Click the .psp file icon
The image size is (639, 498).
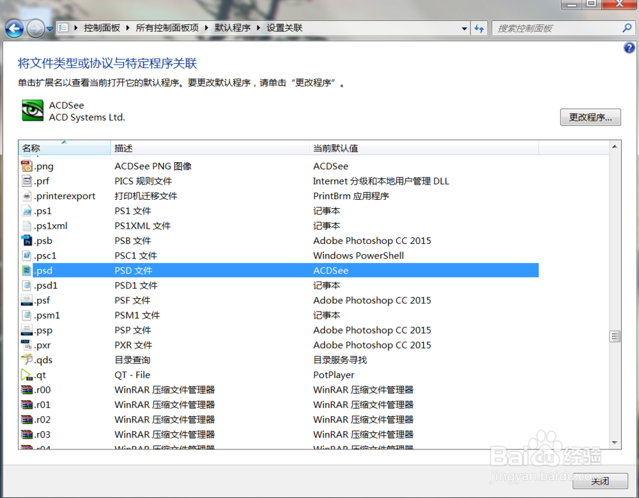click(x=26, y=330)
